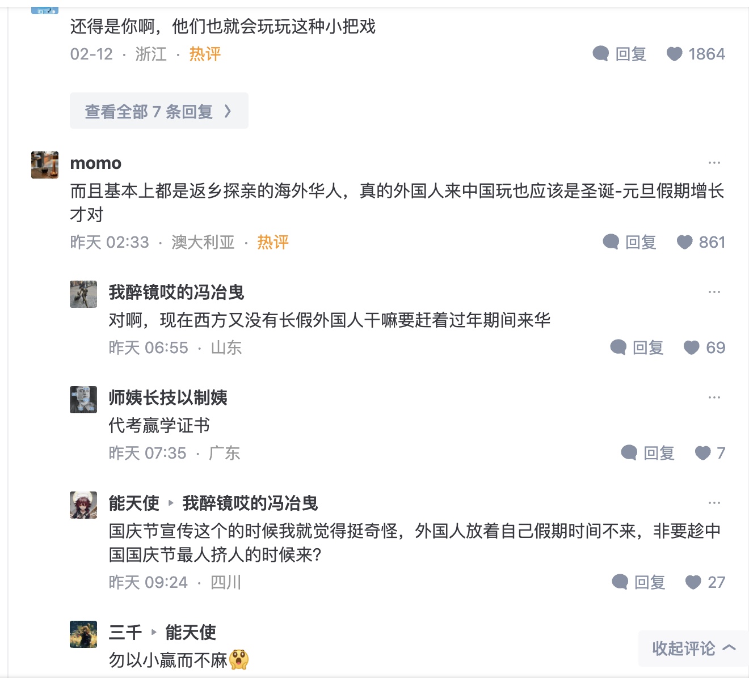Open the three-dot menu on 我醉镜哎的冯冶曳's comment
The image size is (749, 678).
(x=714, y=292)
